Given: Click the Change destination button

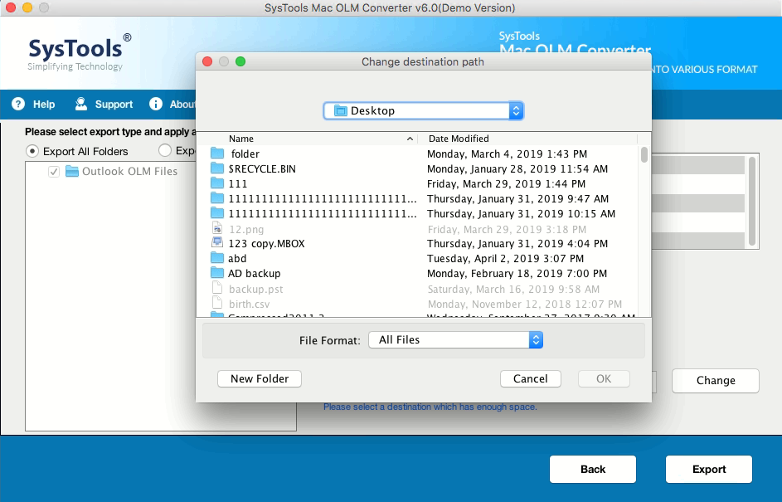Looking at the screenshot, I should click(x=715, y=380).
